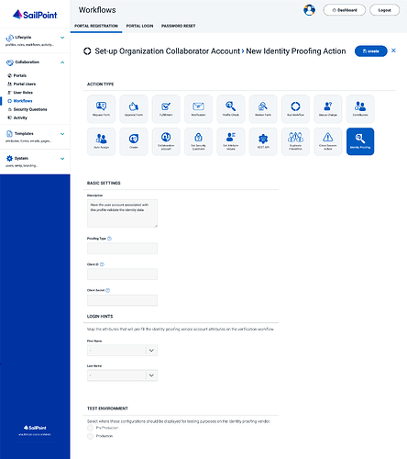407x459 pixels.
Task: Pick the Notification envelope action type
Action: coord(198,109)
